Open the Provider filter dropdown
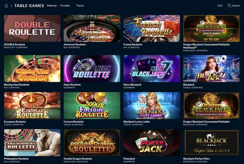This screenshot has width=244, height=164. point(65,6)
